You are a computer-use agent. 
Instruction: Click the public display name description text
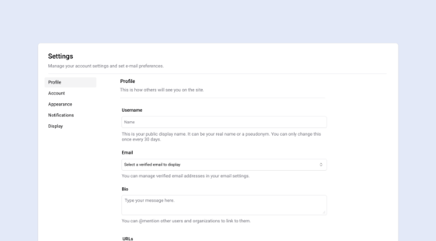pyautogui.click(x=221, y=137)
